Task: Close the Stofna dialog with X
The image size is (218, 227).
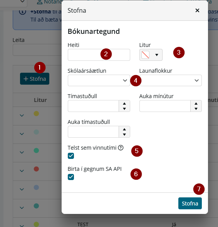Action: point(197,10)
